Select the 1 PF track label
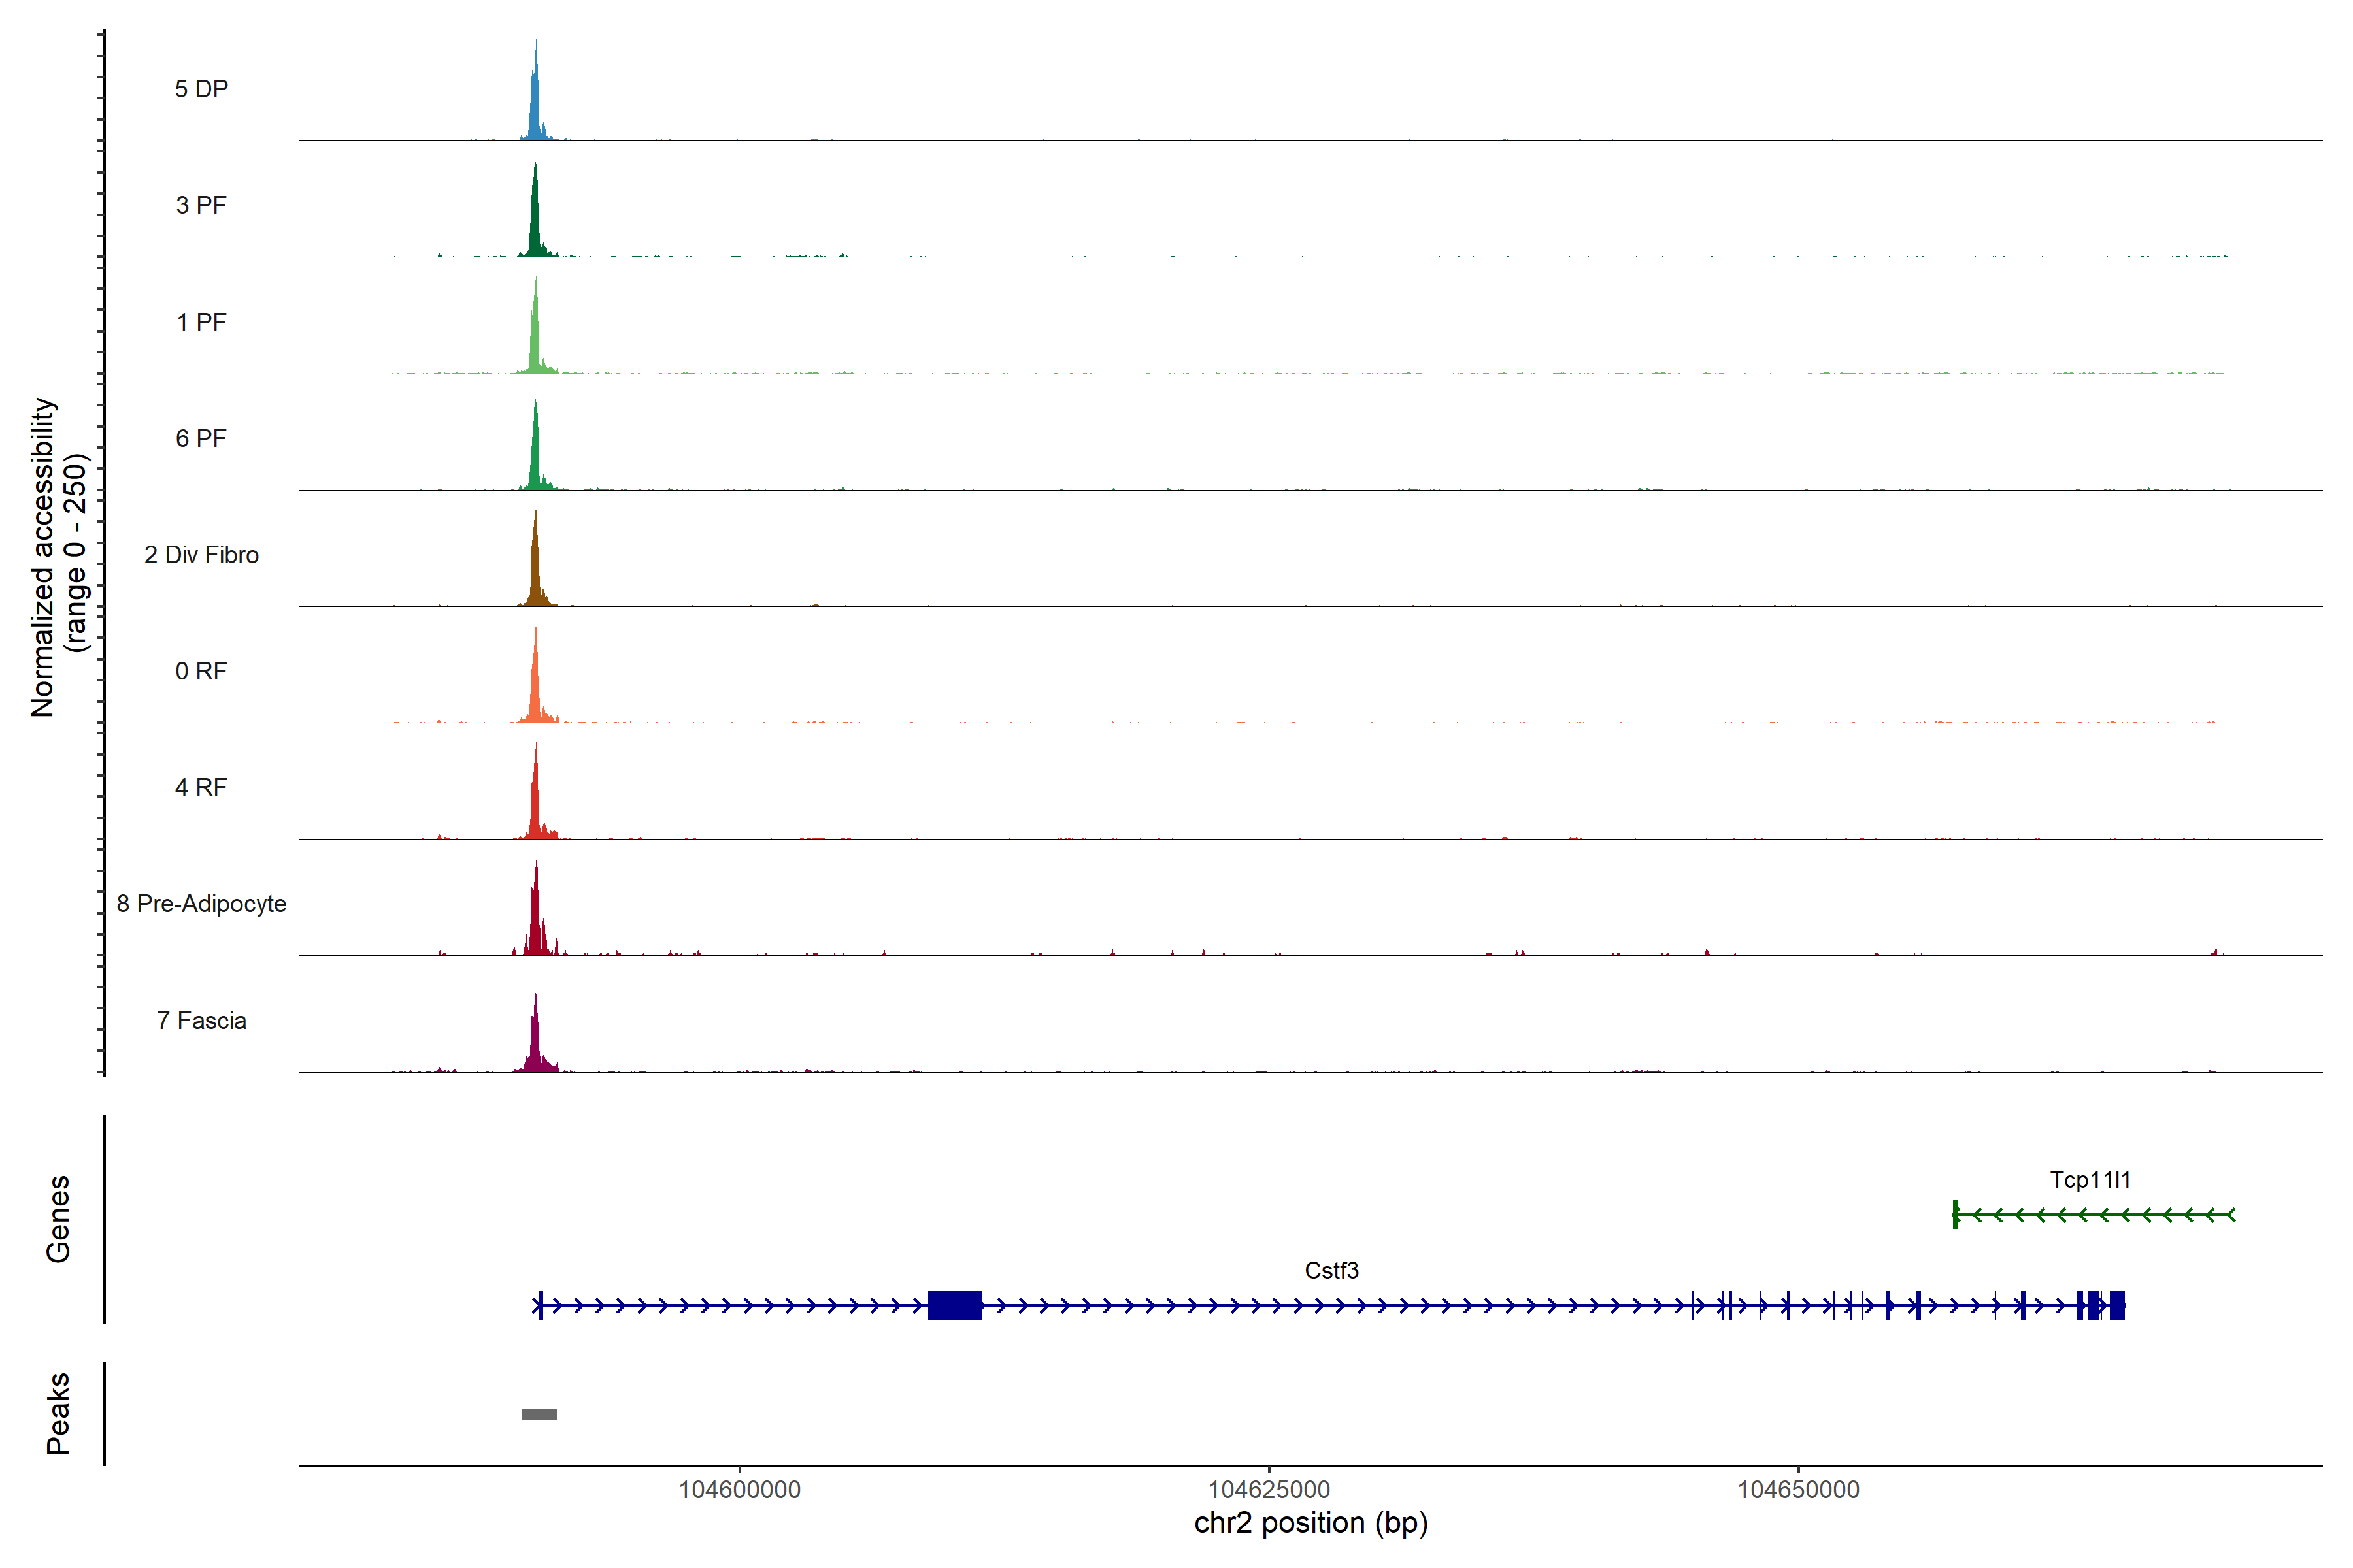The image size is (2353, 1568). click(x=201, y=322)
